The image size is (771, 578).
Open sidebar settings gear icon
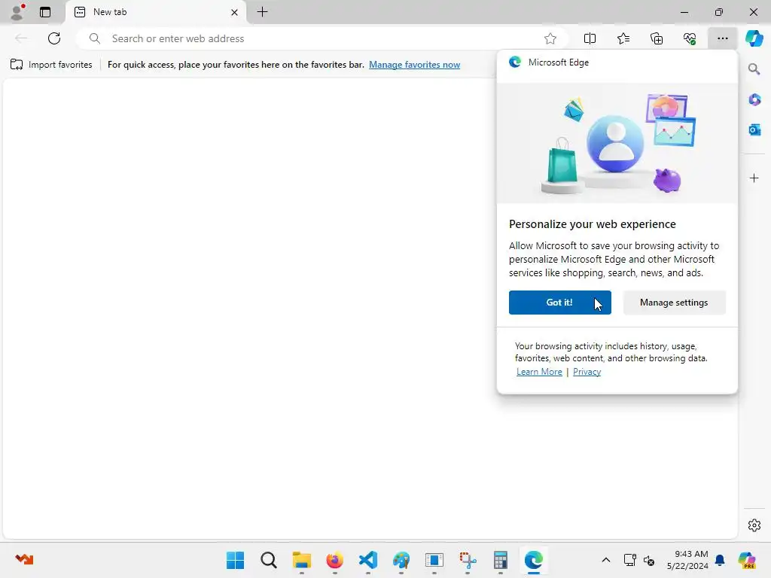point(754,525)
